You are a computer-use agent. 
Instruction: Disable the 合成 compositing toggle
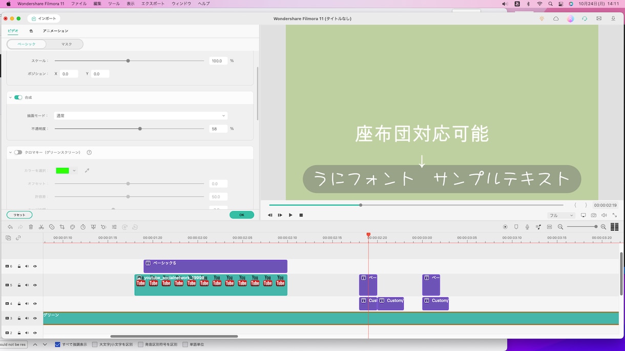click(x=18, y=97)
